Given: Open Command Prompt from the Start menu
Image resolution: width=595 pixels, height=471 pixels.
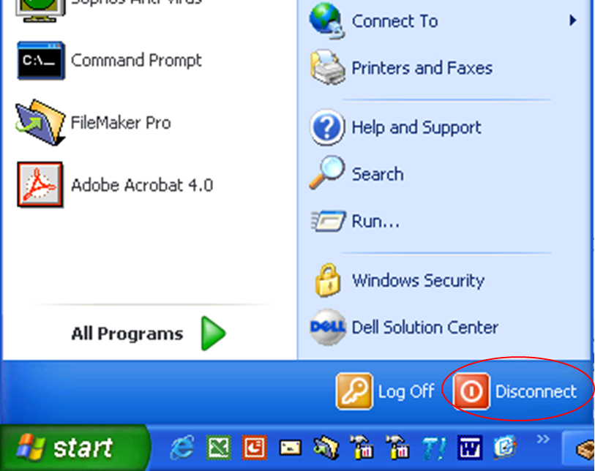Looking at the screenshot, I should pos(110,61).
